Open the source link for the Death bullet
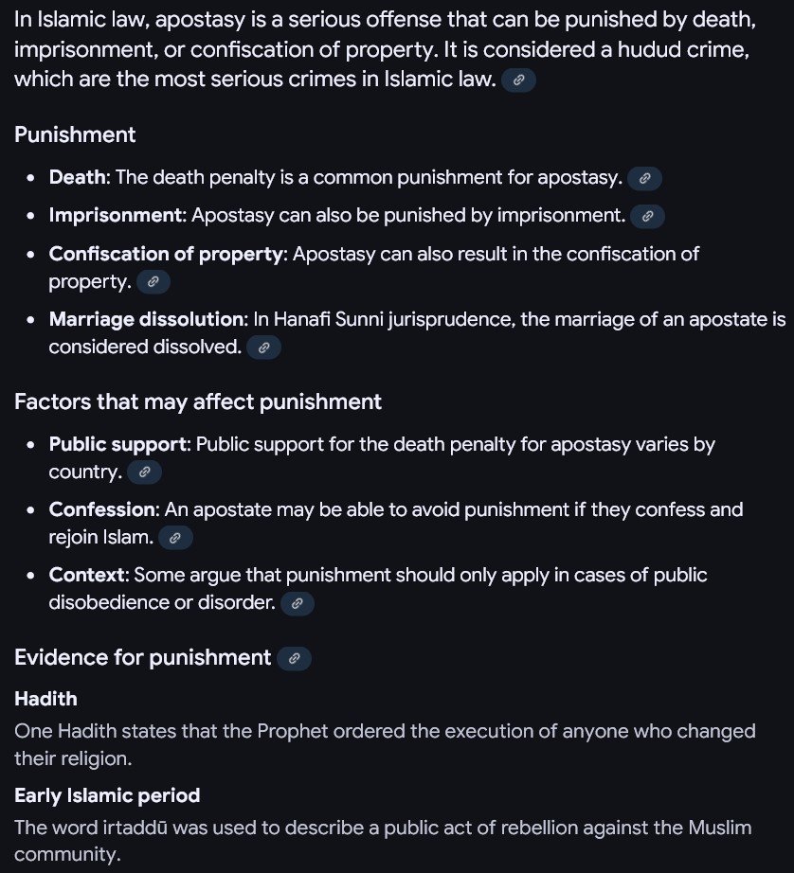The height and width of the screenshot is (873, 794). tap(644, 177)
